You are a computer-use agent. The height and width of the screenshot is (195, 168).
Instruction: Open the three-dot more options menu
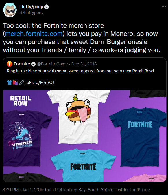[x=164, y=7]
